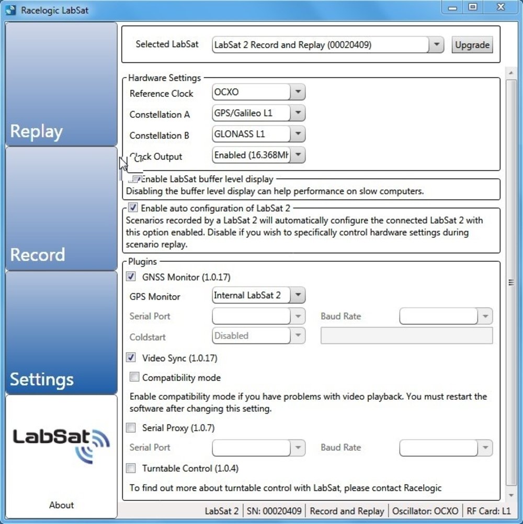Image resolution: width=523 pixels, height=524 pixels.
Task: Open the Reference Clock dropdown
Action: (297, 92)
